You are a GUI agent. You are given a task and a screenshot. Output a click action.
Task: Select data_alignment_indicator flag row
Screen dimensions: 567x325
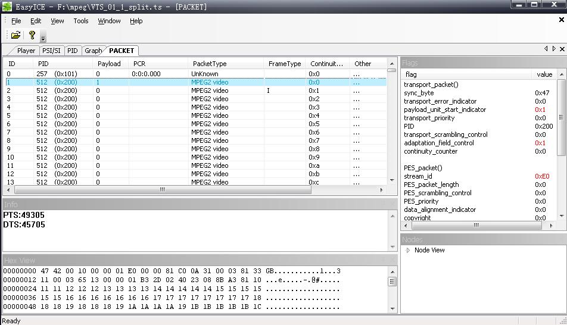point(479,210)
